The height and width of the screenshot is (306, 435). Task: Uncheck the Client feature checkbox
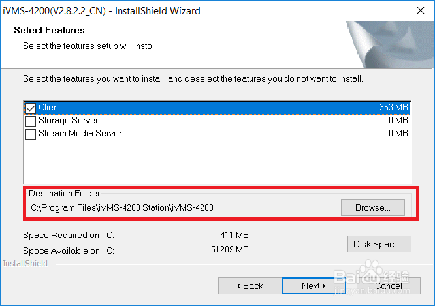click(31, 108)
